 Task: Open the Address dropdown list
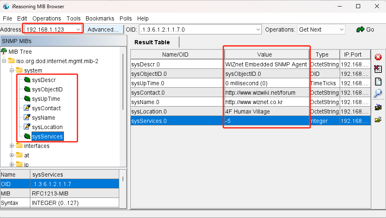(x=78, y=30)
